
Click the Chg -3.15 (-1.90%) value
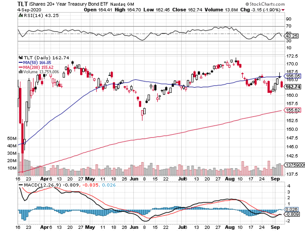tap(260, 10)
